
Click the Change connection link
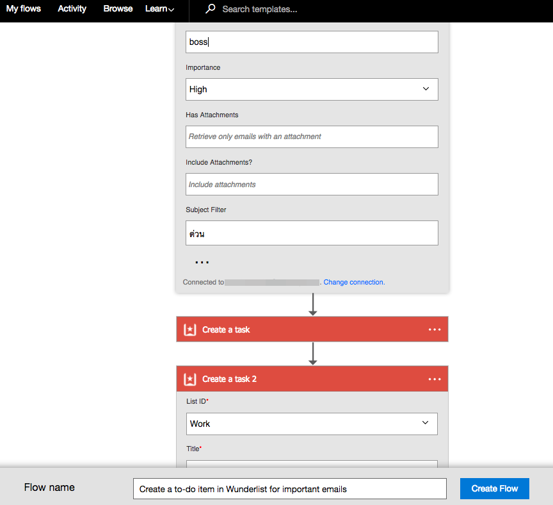(354, 282)
